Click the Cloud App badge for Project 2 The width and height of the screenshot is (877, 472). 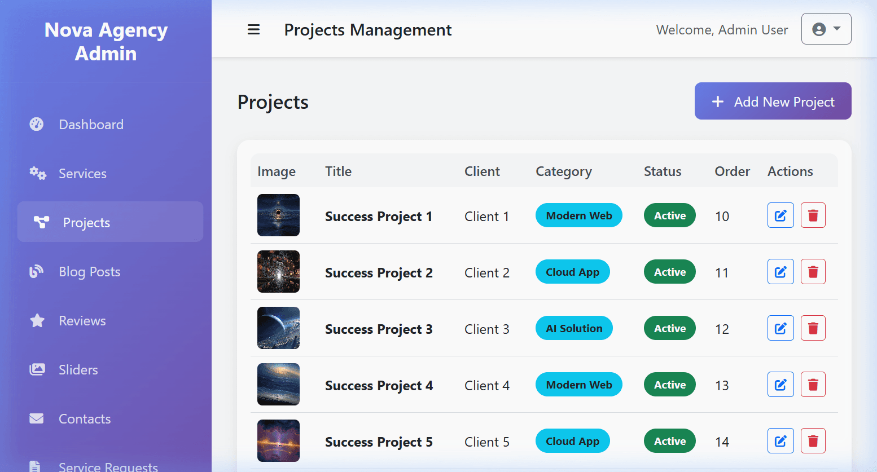pos(573,272)
